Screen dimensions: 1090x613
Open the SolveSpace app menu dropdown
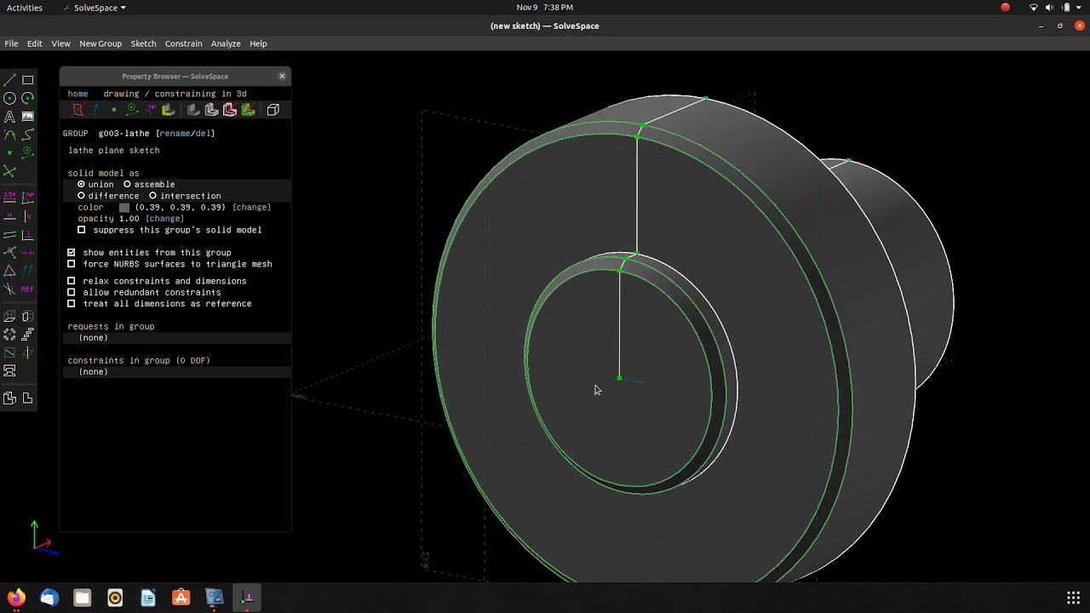[100, 8]
